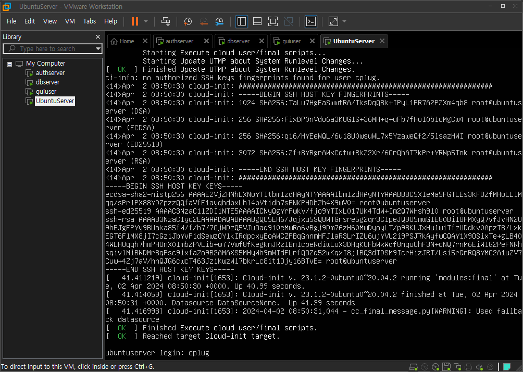Image resolution: width=523 pixels, height=372 pixels.
Task: Toggle the library sidebar view icon
Action: coord(242,21)
